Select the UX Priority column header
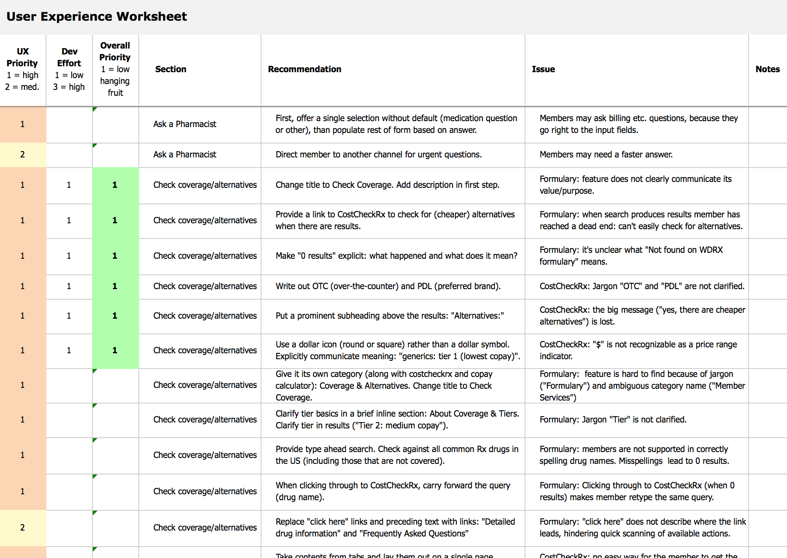Viewport: 787px width, 558px height. point(23,69)
